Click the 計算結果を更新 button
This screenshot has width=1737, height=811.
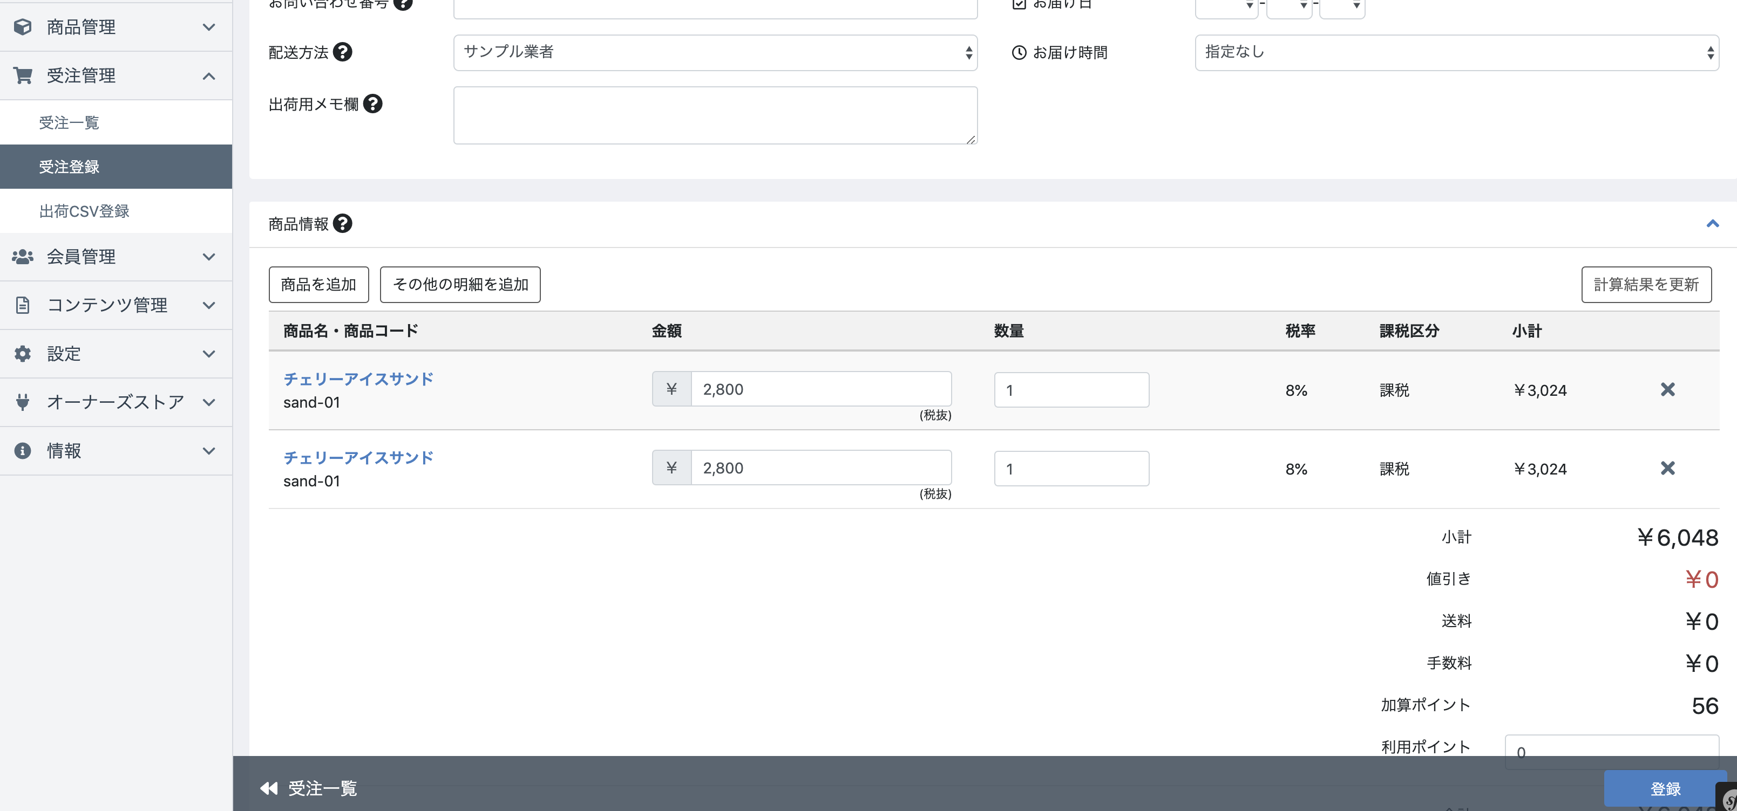1646,284
